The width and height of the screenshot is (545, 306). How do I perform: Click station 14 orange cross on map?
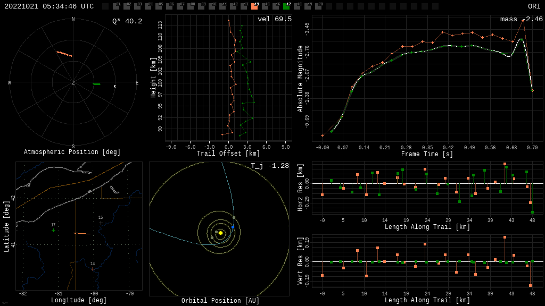pos(93,269)
